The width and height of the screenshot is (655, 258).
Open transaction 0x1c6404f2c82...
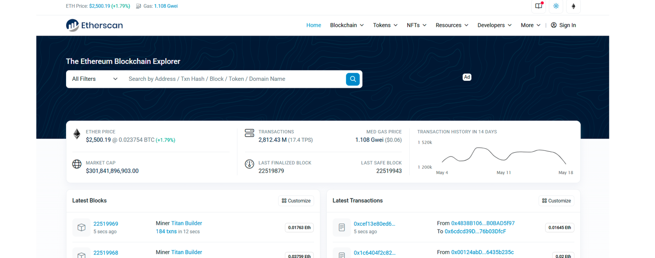coord(374,252)
